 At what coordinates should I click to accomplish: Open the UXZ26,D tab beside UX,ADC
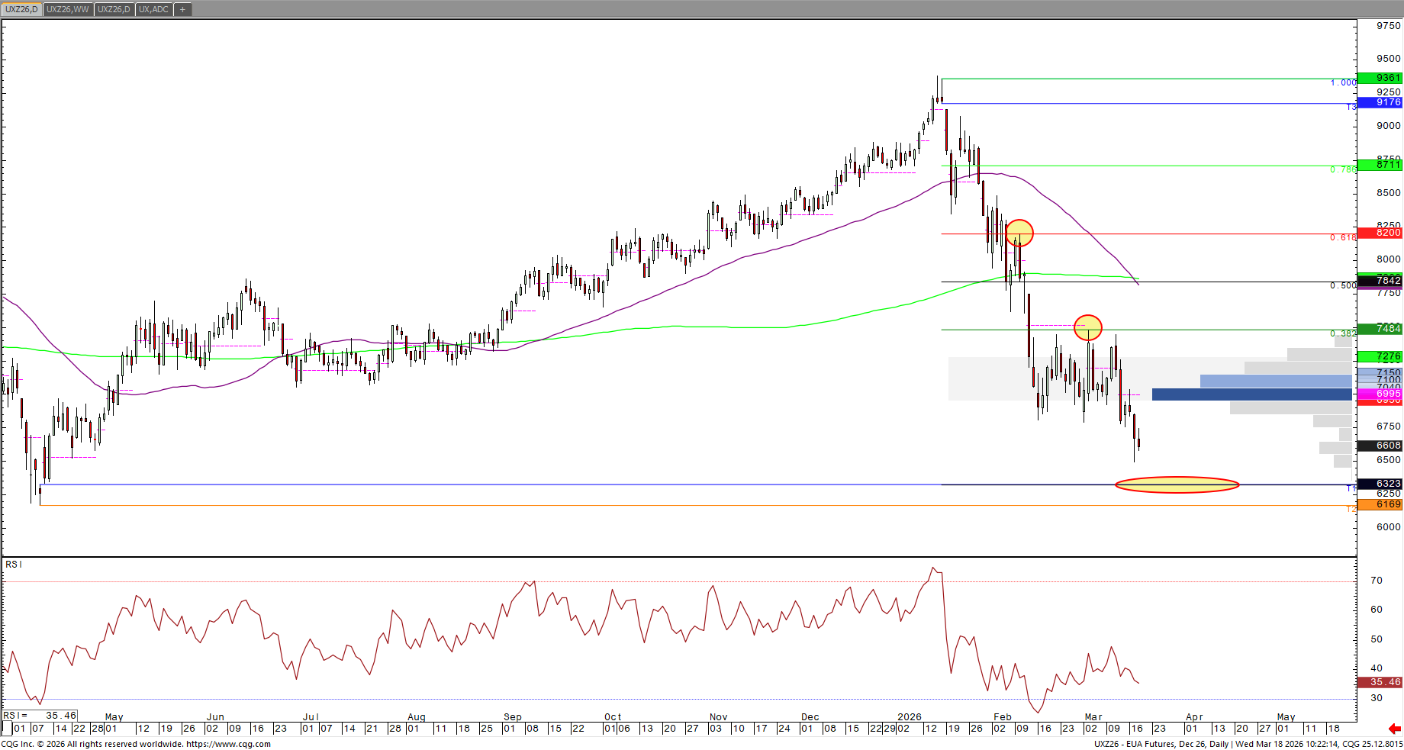pyautogui.click(x=114, y=9)
